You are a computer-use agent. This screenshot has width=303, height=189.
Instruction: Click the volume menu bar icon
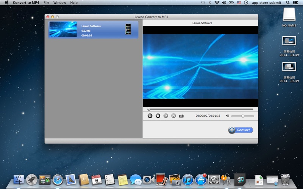click(x=224, y=3)
